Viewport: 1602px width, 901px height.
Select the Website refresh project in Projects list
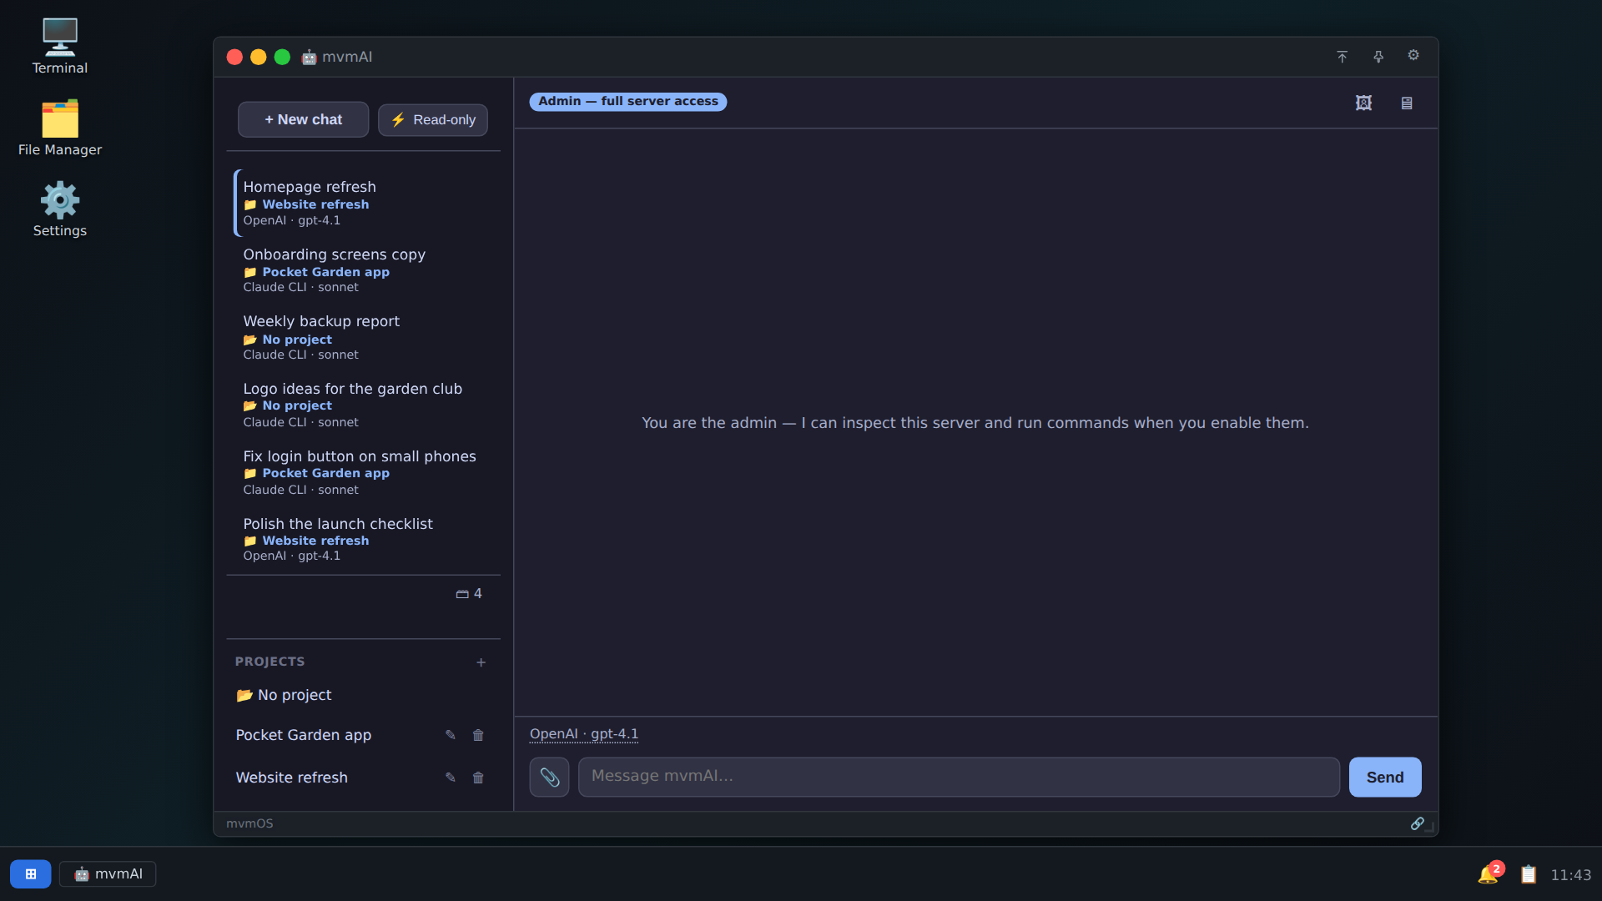(x=292, y=778)
